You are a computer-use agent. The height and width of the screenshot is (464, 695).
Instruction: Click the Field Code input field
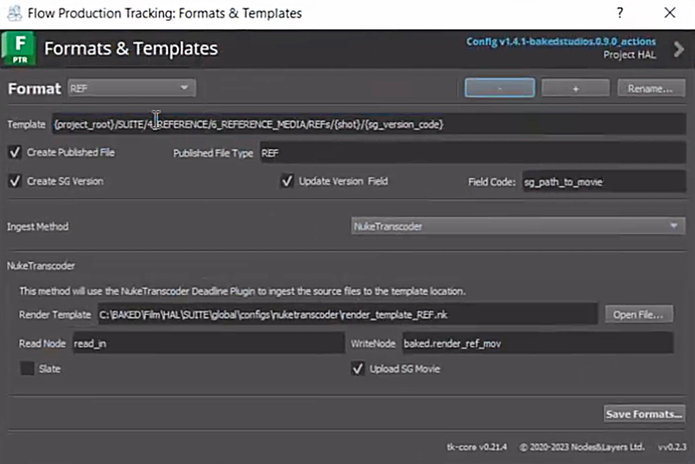click(x=603, y=182)
